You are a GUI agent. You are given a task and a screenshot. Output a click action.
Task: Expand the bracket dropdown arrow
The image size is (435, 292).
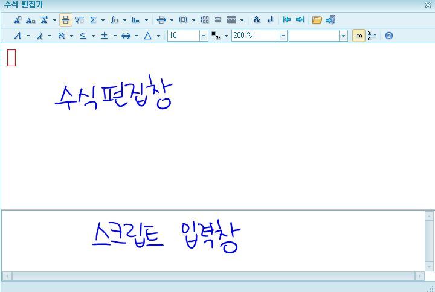pos(194,20)
